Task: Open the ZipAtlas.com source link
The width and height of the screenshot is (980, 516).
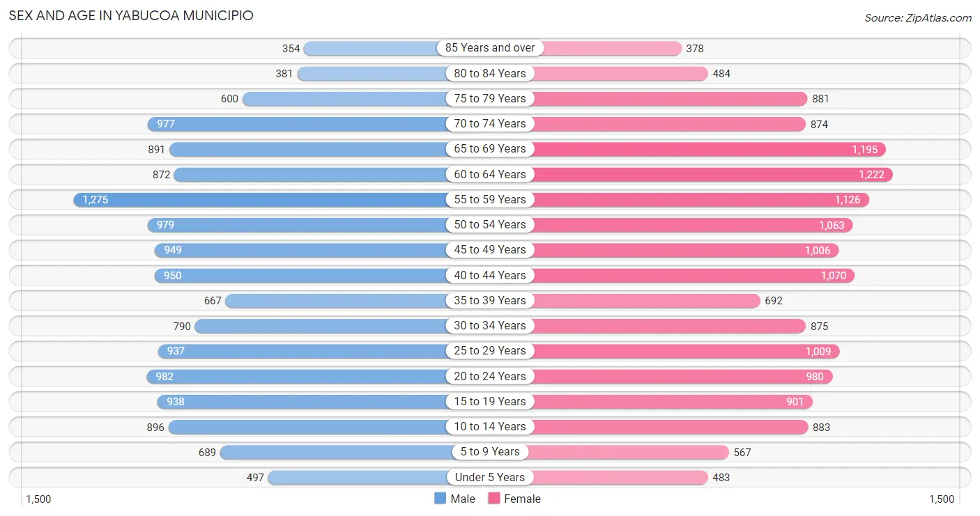Action: tap(918, 18)
